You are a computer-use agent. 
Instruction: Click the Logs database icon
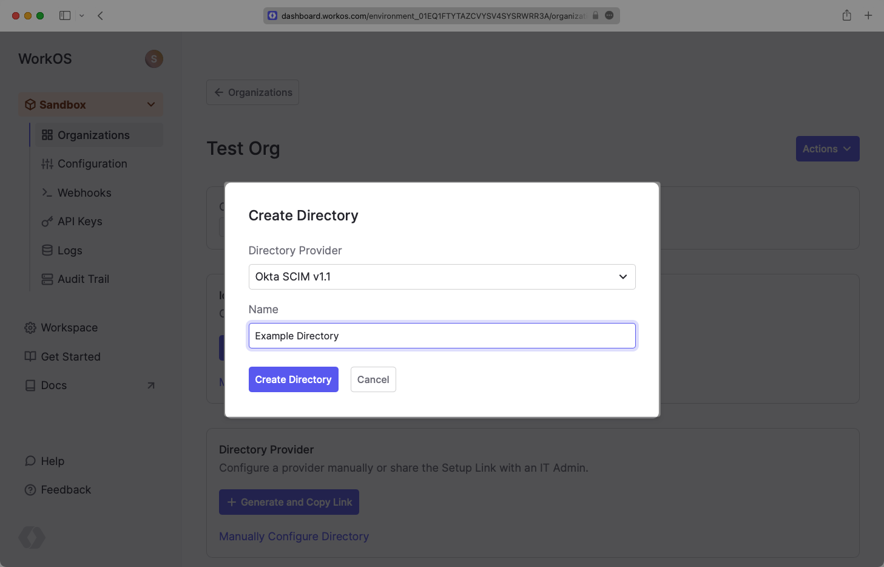point(47,251)
